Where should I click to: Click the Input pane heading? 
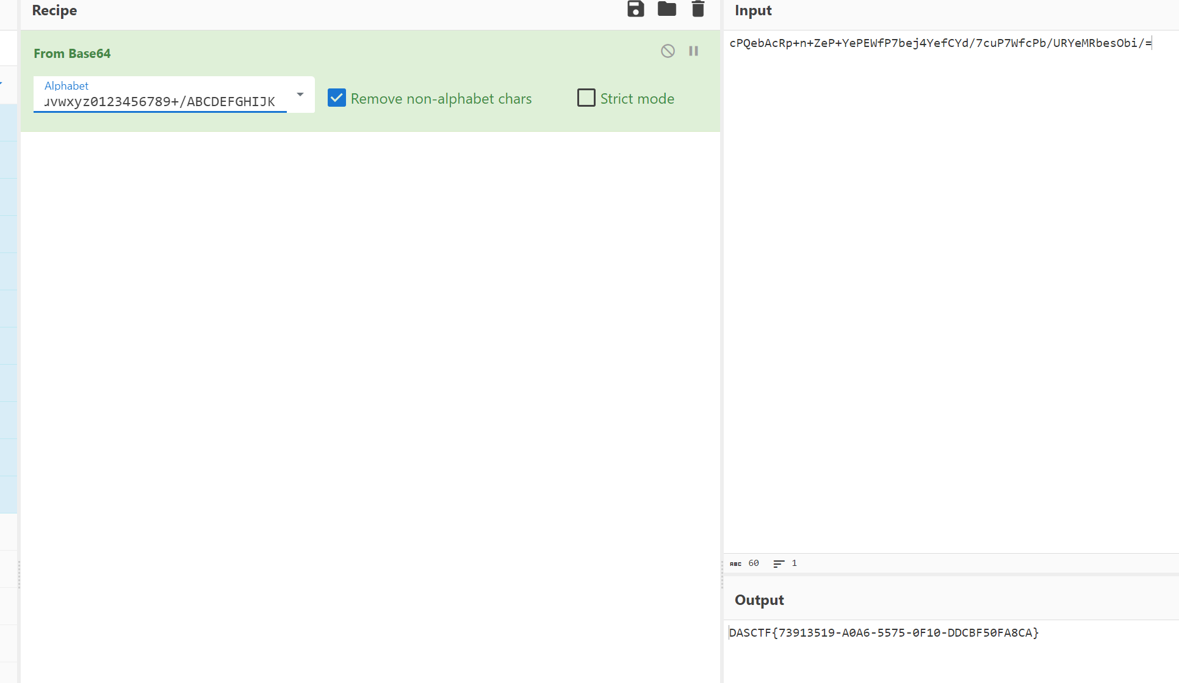[x=752, y=10]
